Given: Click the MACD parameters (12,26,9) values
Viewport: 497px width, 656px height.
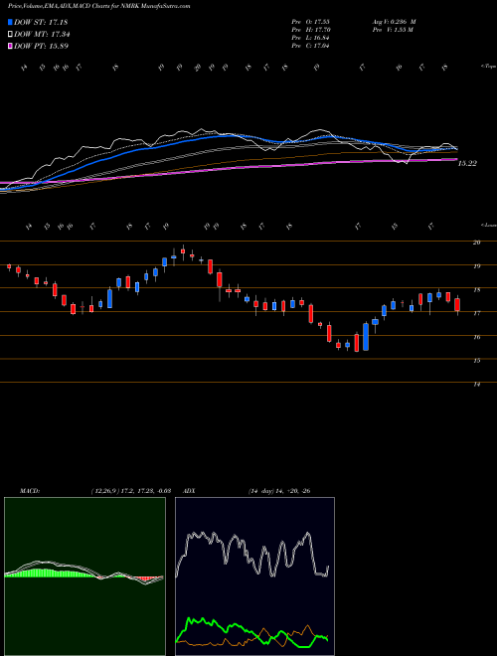Looking at the screenshot, I should pyautogui.click(x=130, y=491).
